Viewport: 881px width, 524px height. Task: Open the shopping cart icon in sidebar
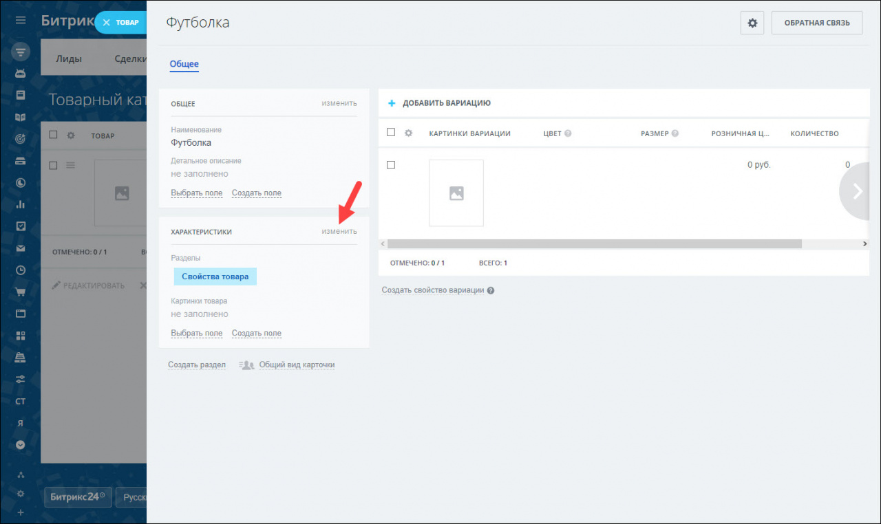21,292
